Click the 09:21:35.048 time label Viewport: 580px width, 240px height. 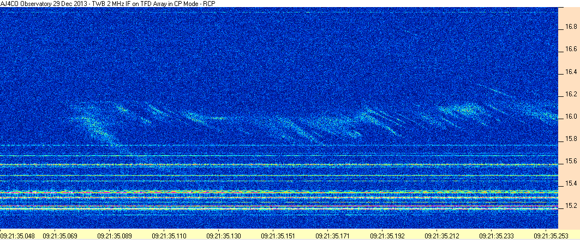click(19, 235)
